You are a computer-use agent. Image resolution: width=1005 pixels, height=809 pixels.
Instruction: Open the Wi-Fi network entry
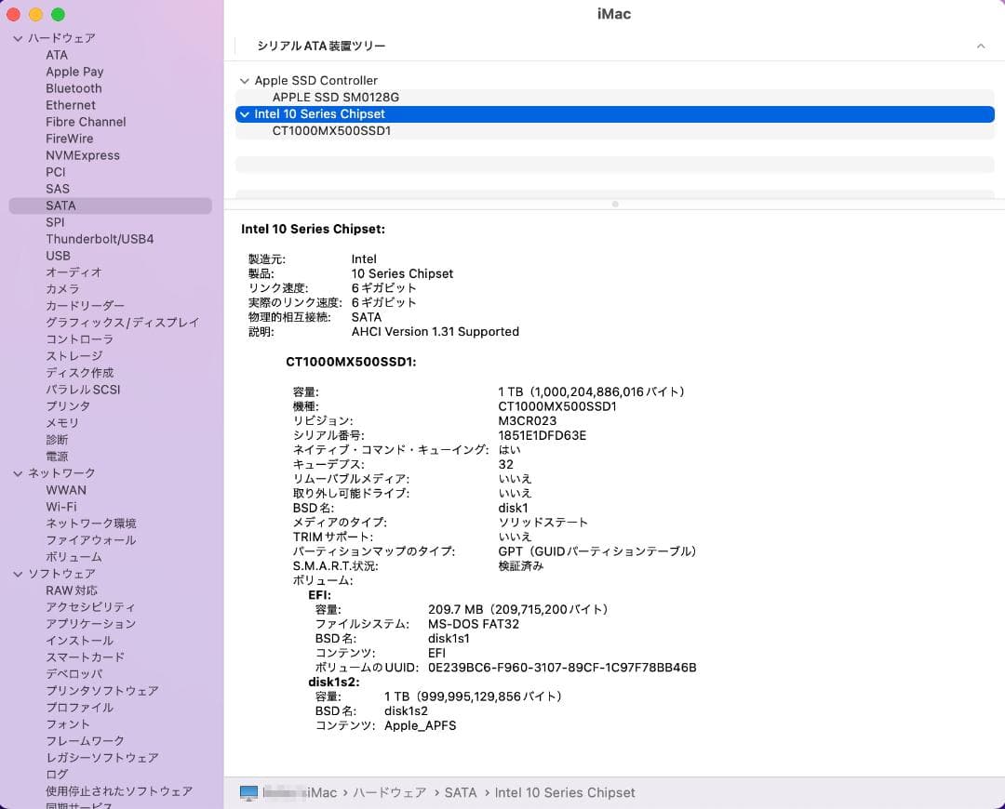(x=61, y=507)
